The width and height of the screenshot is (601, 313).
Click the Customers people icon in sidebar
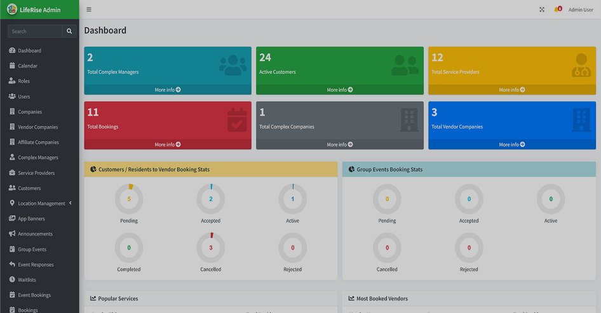point(12,188)
